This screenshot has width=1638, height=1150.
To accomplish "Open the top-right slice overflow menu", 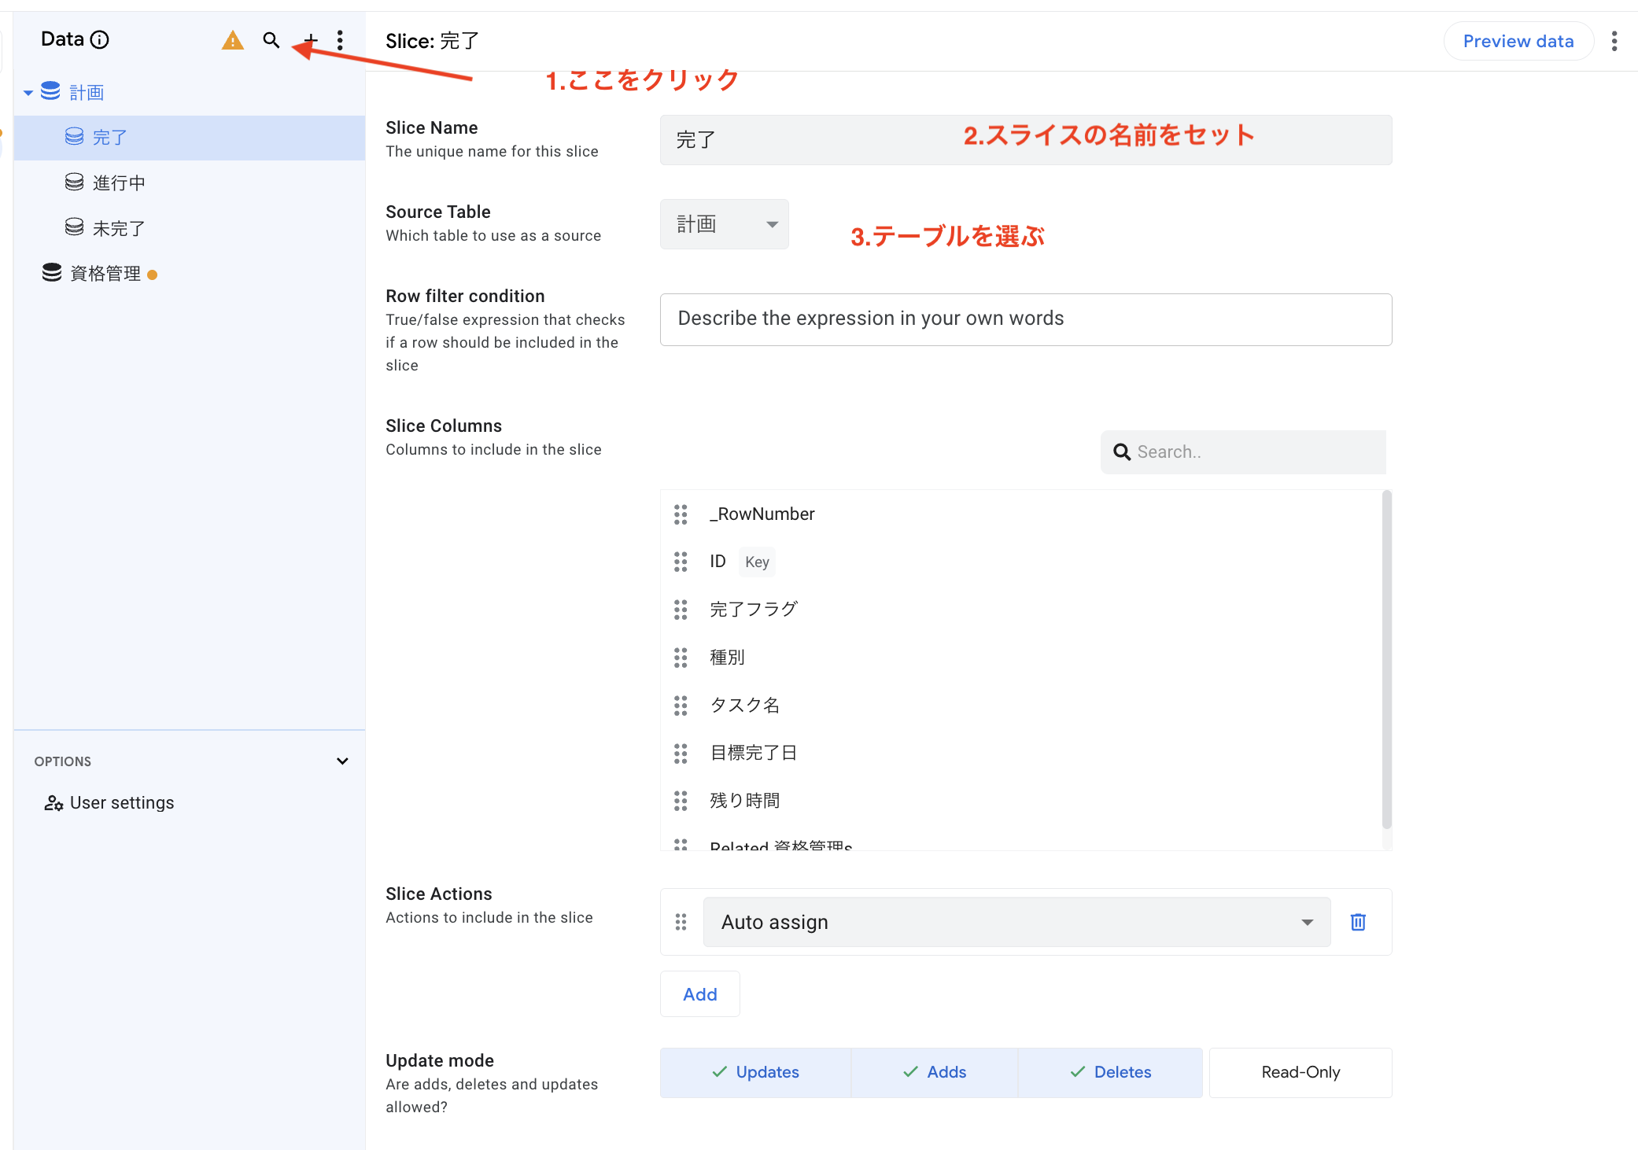I will coord(1614,41).
